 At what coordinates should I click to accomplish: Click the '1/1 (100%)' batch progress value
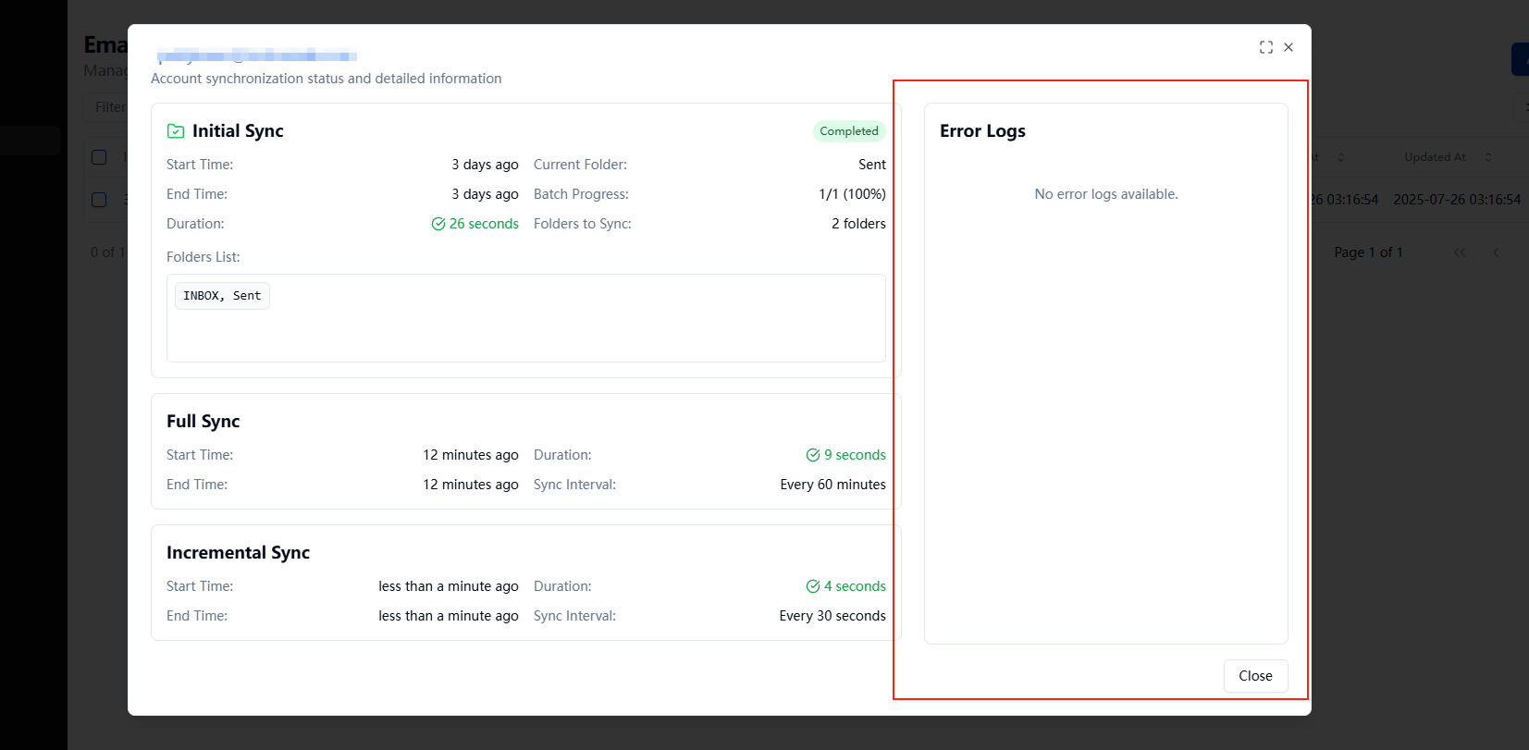point(852,194)
